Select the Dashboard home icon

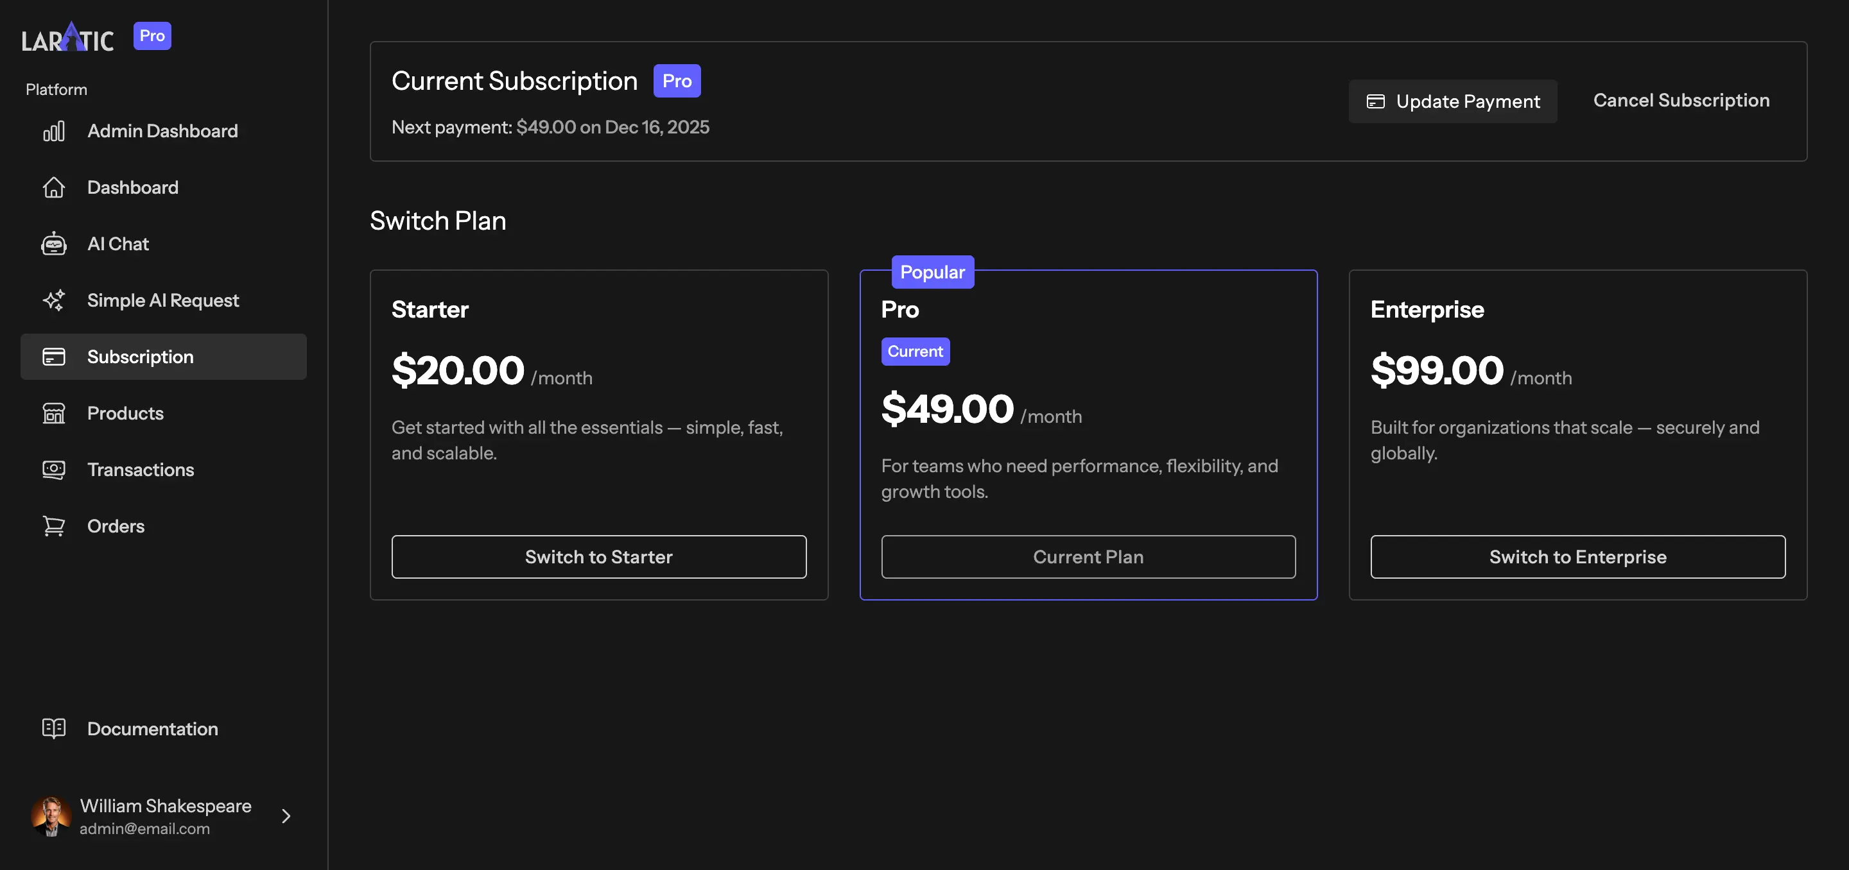pyautogui.click(x=54, y=187)
